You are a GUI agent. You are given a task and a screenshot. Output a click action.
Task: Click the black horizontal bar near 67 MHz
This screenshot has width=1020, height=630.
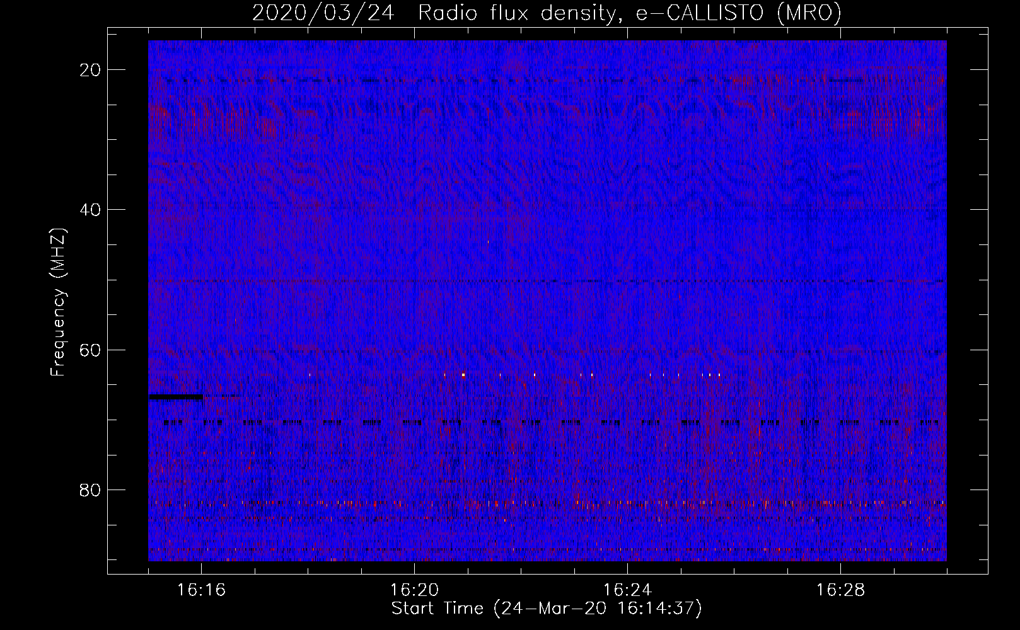[176, 397]
